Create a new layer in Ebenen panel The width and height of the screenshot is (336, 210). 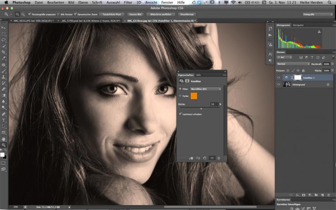(322, 195)
